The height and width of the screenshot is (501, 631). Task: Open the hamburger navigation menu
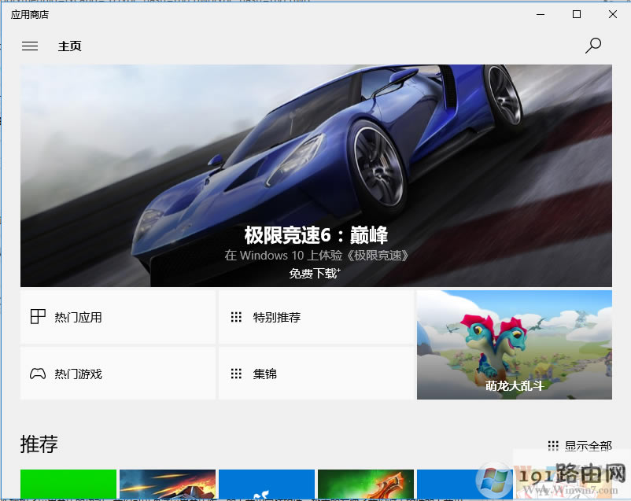pos(30,46)
